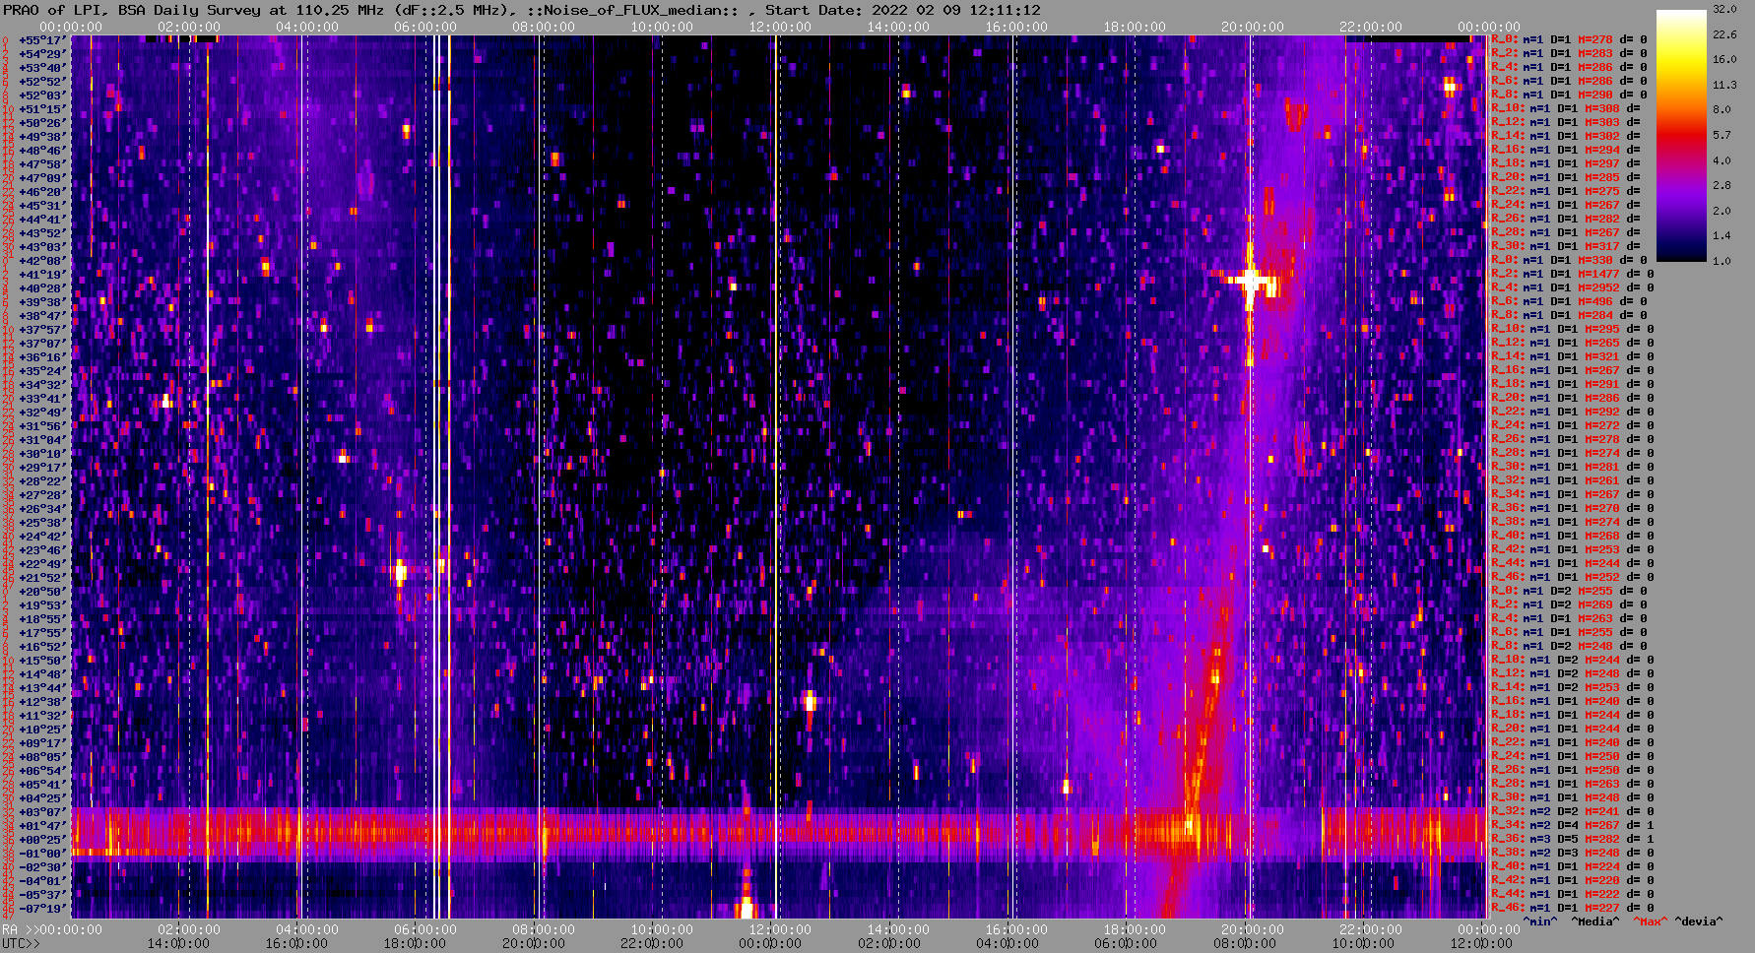The height and width of the screenshot is (953, 1755).
Task: Click the +19°53' declination label
Action: [x=42, y=605]
